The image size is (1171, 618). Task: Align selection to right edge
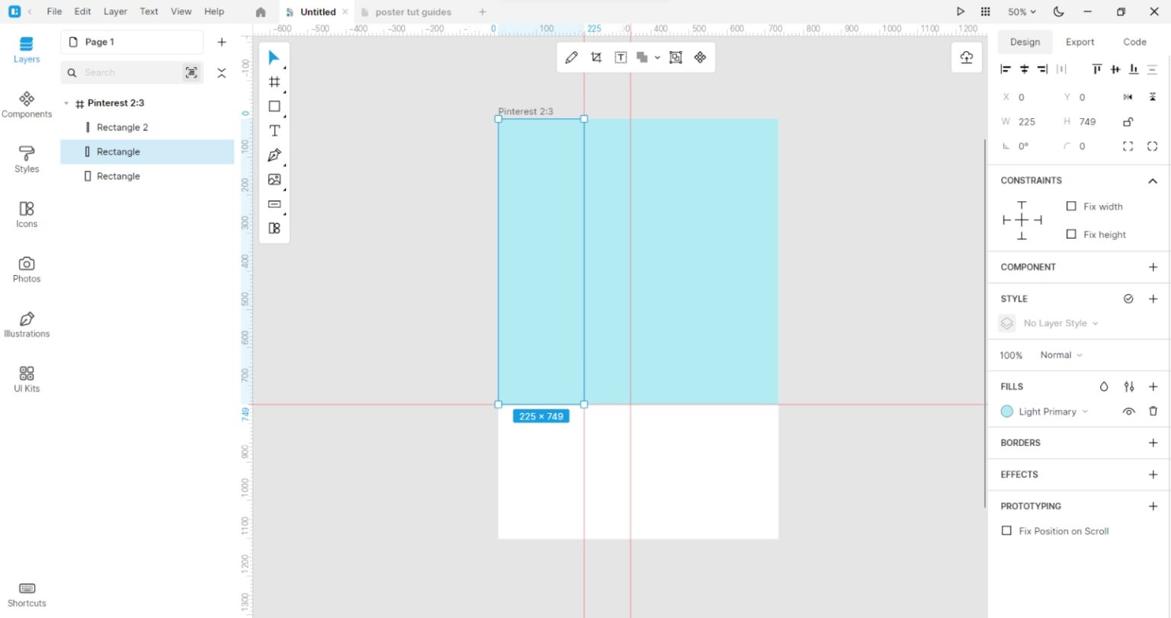pyautogui.click(x=1042, y=69)
